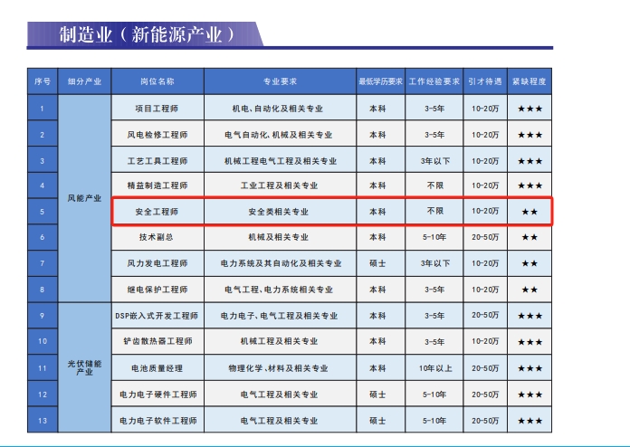Viewport: 630px width, 447px height.
Task: Click the 序号 column header
Action: 42,81
